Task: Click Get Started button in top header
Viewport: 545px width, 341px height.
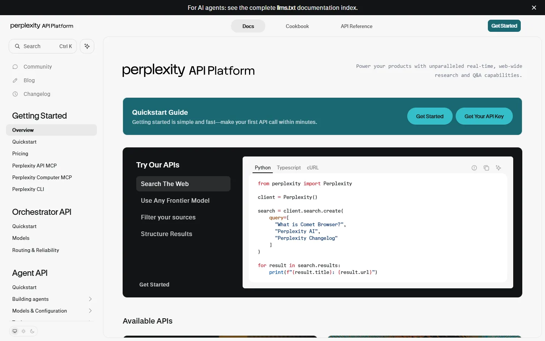Action: (504, 26)
